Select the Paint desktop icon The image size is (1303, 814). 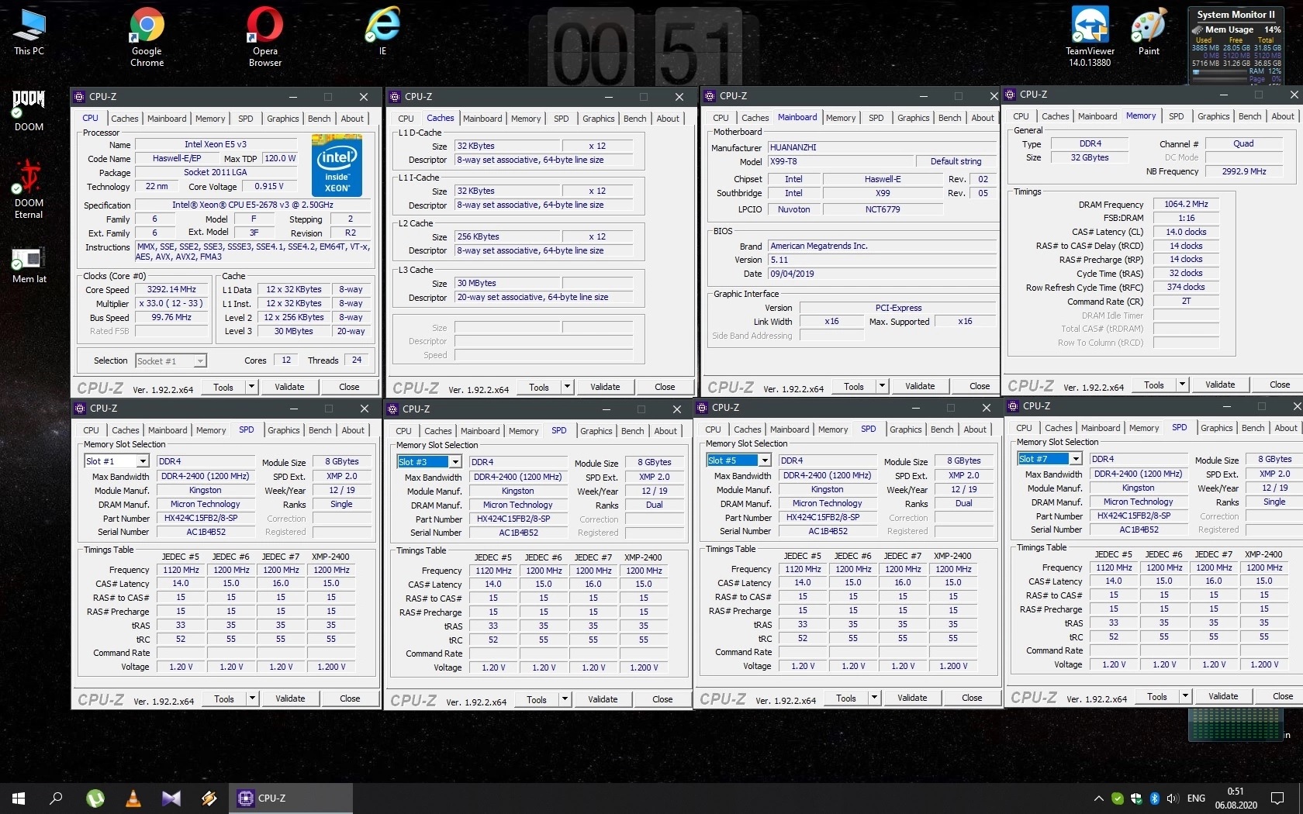pos(1149,32)
